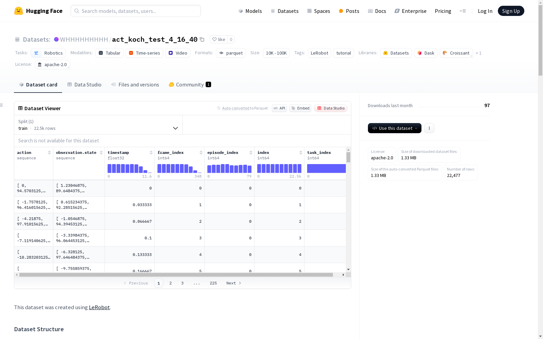Click the Embed button

300,108
